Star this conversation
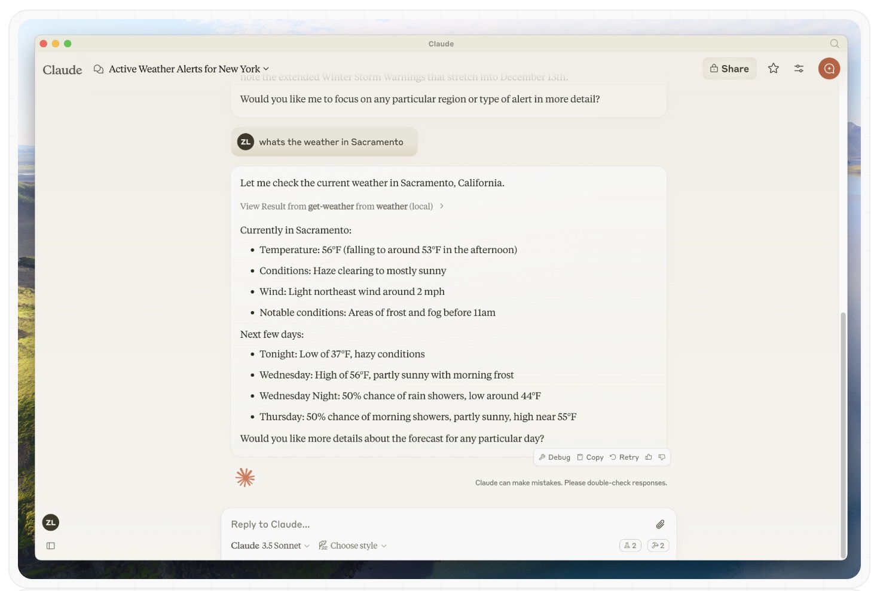The image size is (874, 591). coord(774,69)
